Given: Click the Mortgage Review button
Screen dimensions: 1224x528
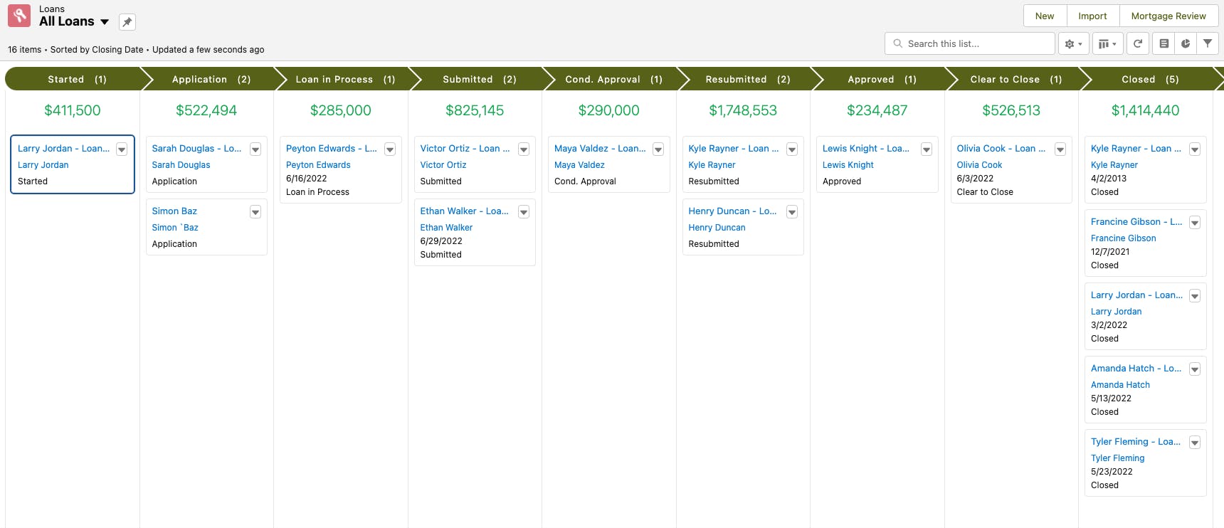Looking at the screenshot, I should [x=1168, y=16].
